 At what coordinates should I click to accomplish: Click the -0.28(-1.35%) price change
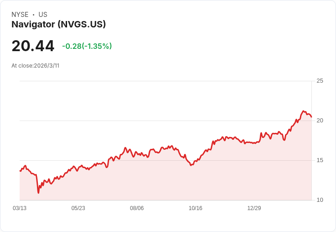coord(87,46)
